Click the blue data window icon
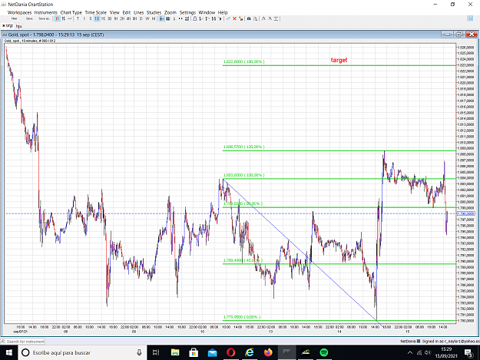Screen dimensions: 480x360 point(187,18)
